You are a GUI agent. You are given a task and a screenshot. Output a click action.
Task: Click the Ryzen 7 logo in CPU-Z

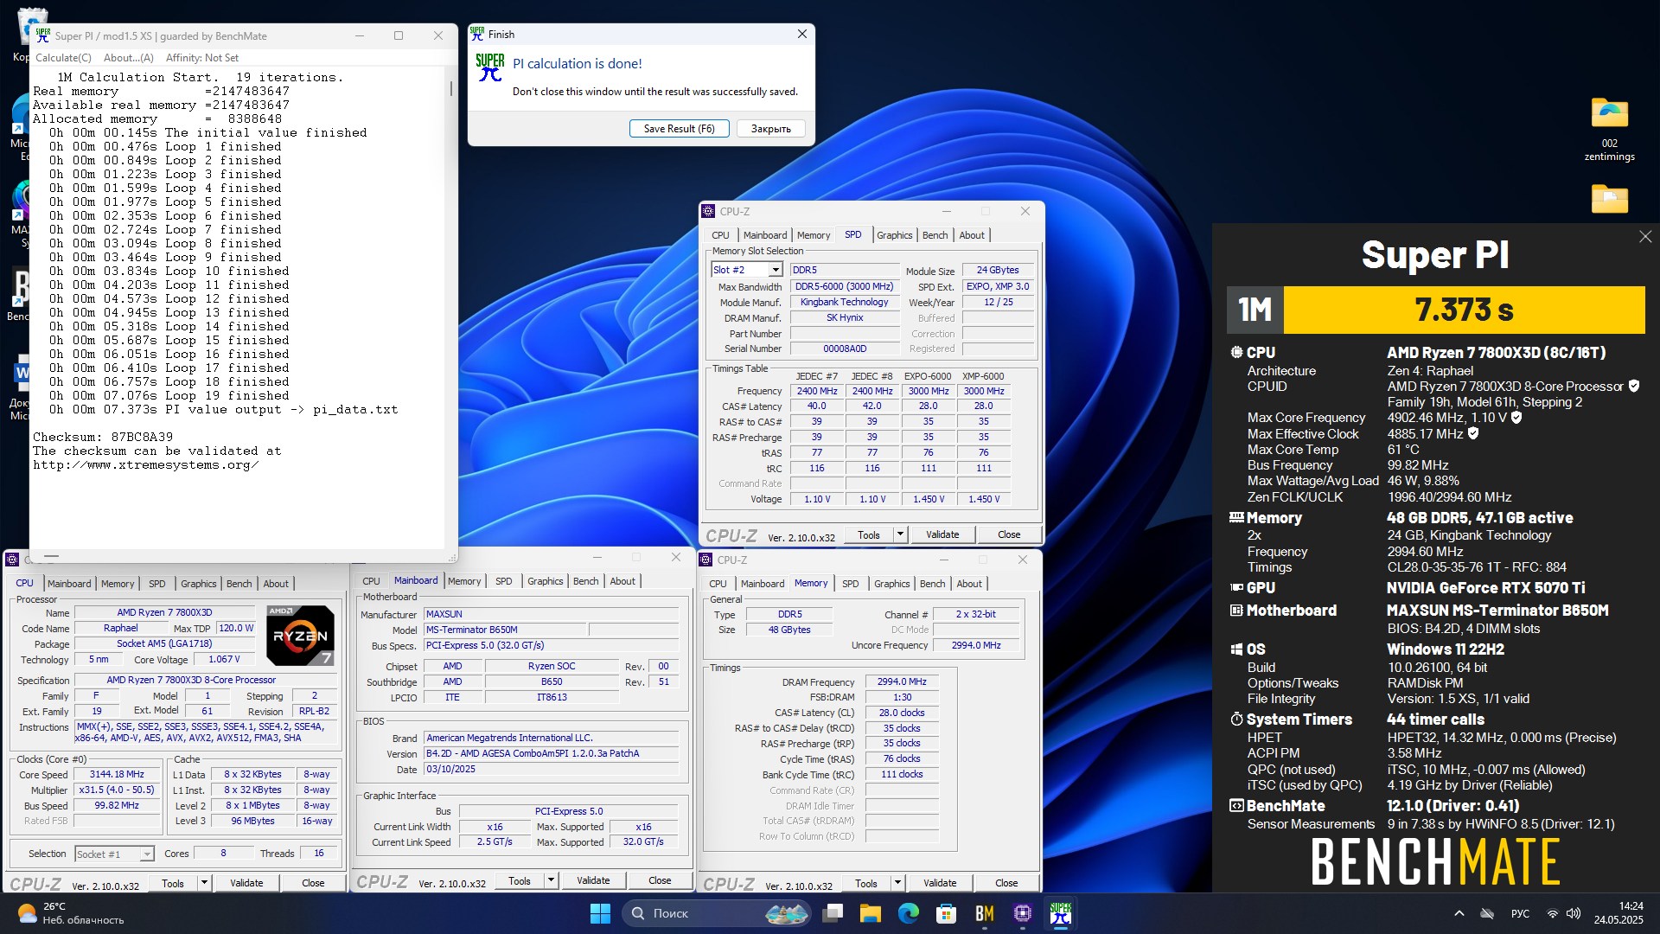[x=300, y=636]
